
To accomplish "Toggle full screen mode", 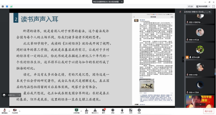I will 214,6.
